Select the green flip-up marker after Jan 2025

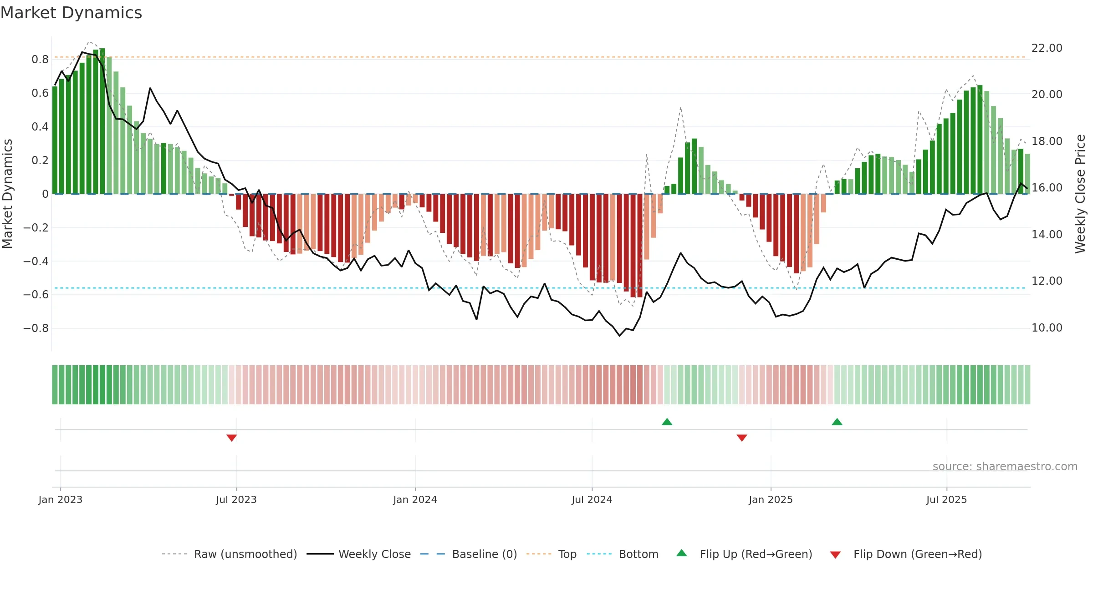(837, 422)
